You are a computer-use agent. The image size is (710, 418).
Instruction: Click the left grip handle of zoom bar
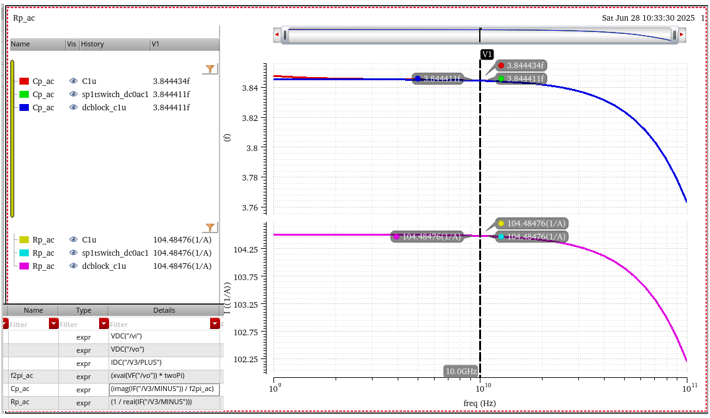click(285, 36)
